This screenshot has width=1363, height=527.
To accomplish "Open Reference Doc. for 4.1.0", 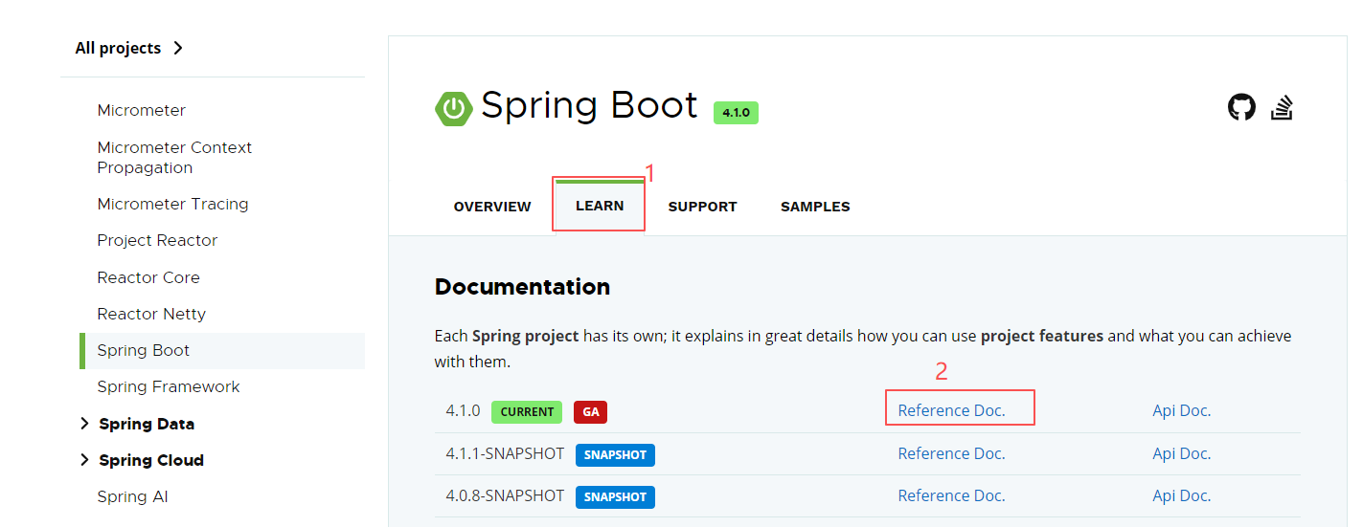I will (x=952, y=411).
